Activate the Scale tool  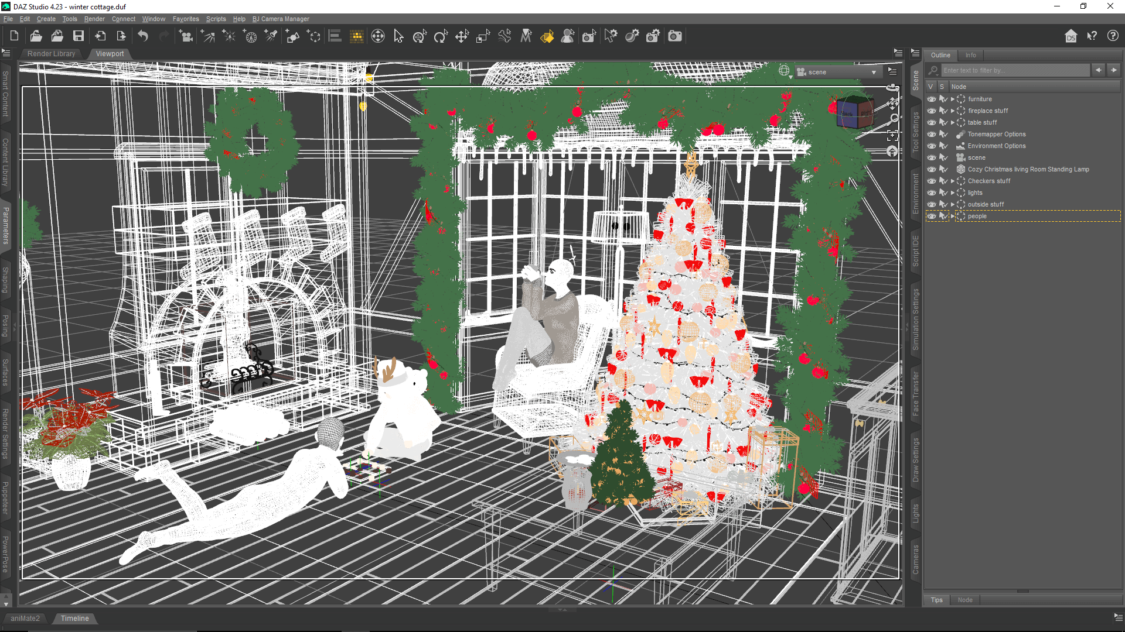pos(483,36)
